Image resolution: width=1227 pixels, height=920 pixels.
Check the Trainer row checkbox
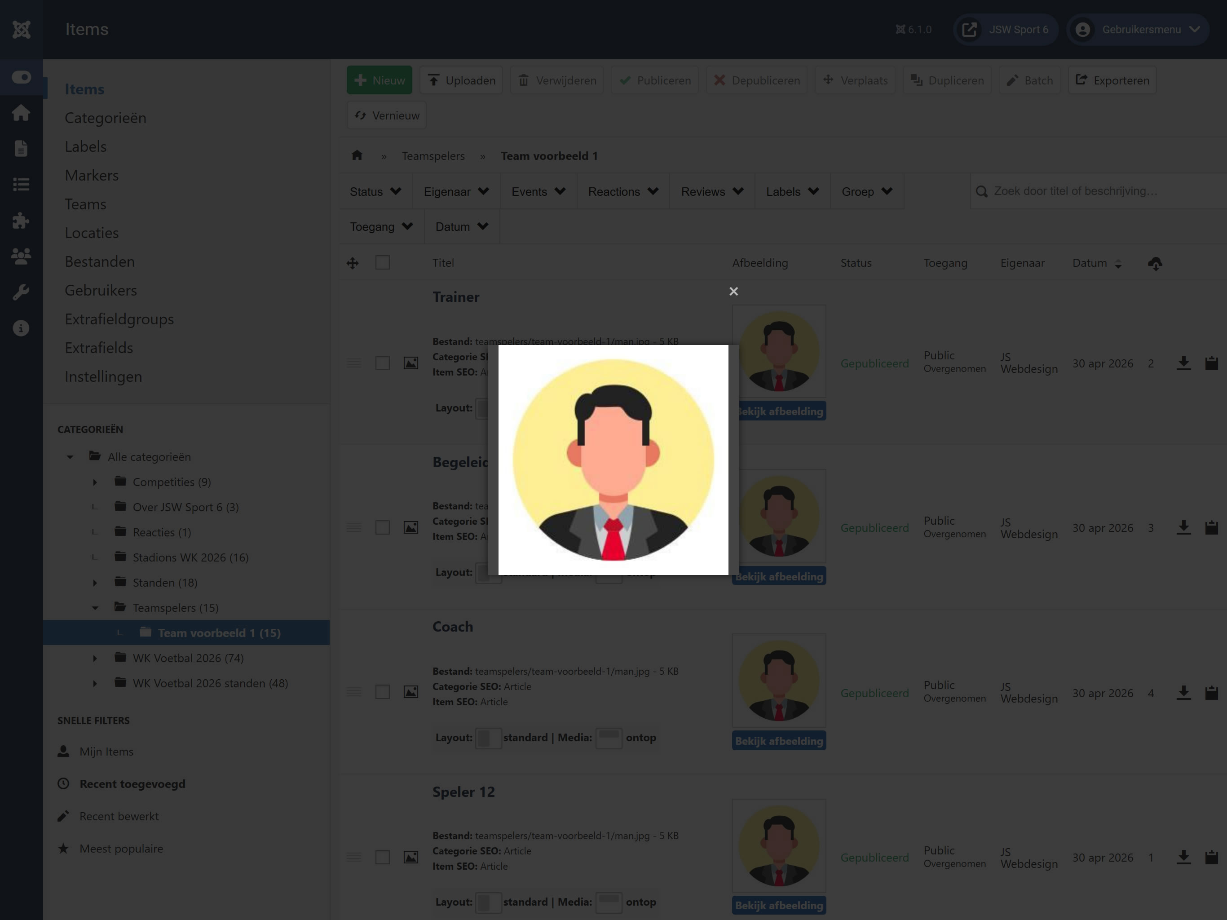point(383,363)
